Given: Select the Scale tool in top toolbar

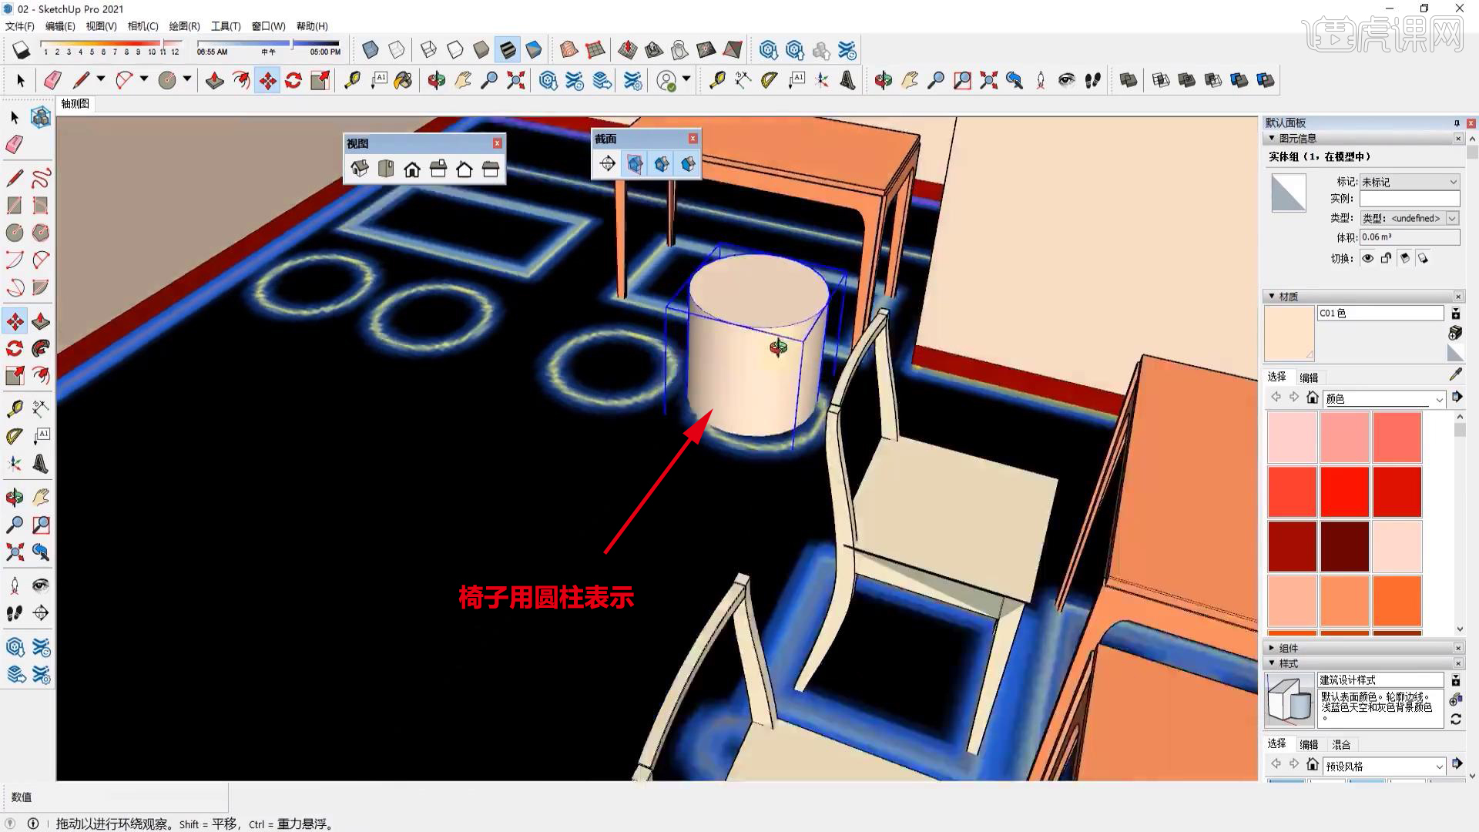Looking at the screenshot, I should 320,80.
